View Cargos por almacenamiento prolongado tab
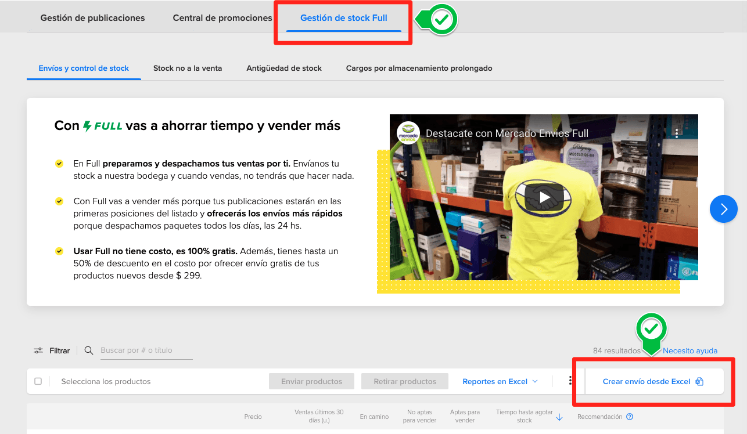Screen dimensions: 747x434 click(x=419, y=68)
